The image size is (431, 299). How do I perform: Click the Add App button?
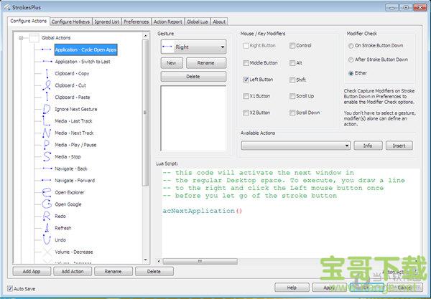(32, 272)
